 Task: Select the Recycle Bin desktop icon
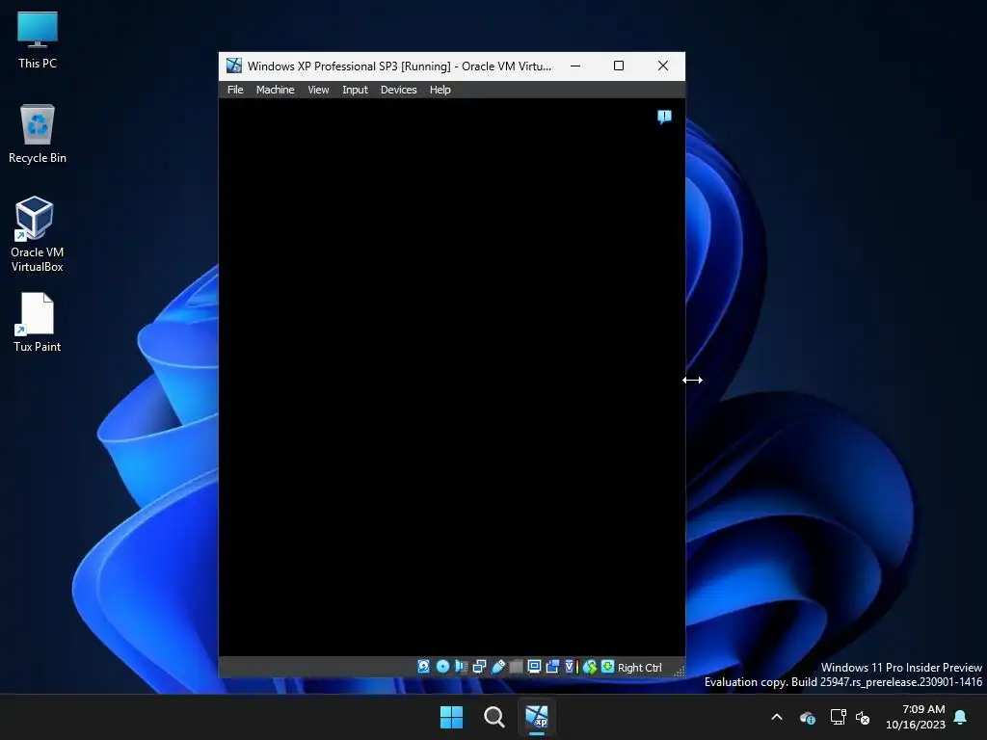coord(38,134)
